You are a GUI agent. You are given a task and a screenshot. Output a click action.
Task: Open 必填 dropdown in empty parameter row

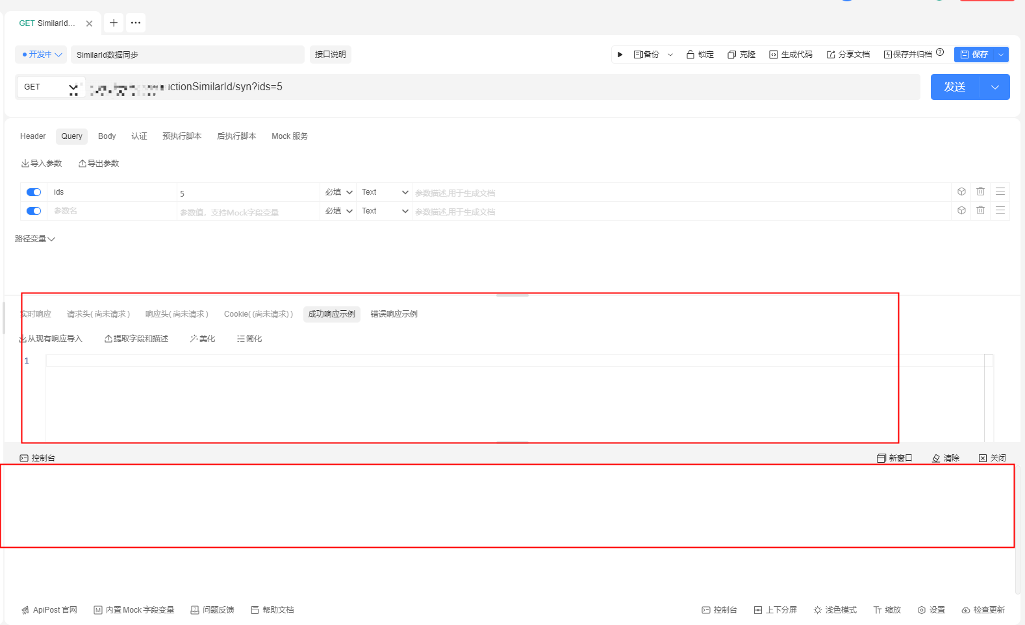(338, 211)
